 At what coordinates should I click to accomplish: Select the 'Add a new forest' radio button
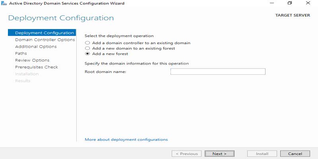(x=87, y=54)
